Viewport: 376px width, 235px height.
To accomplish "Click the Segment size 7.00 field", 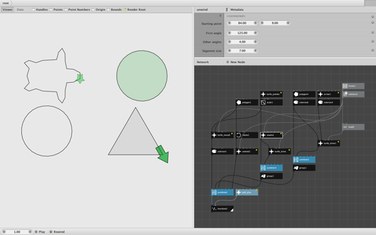I will coord(242,51).
